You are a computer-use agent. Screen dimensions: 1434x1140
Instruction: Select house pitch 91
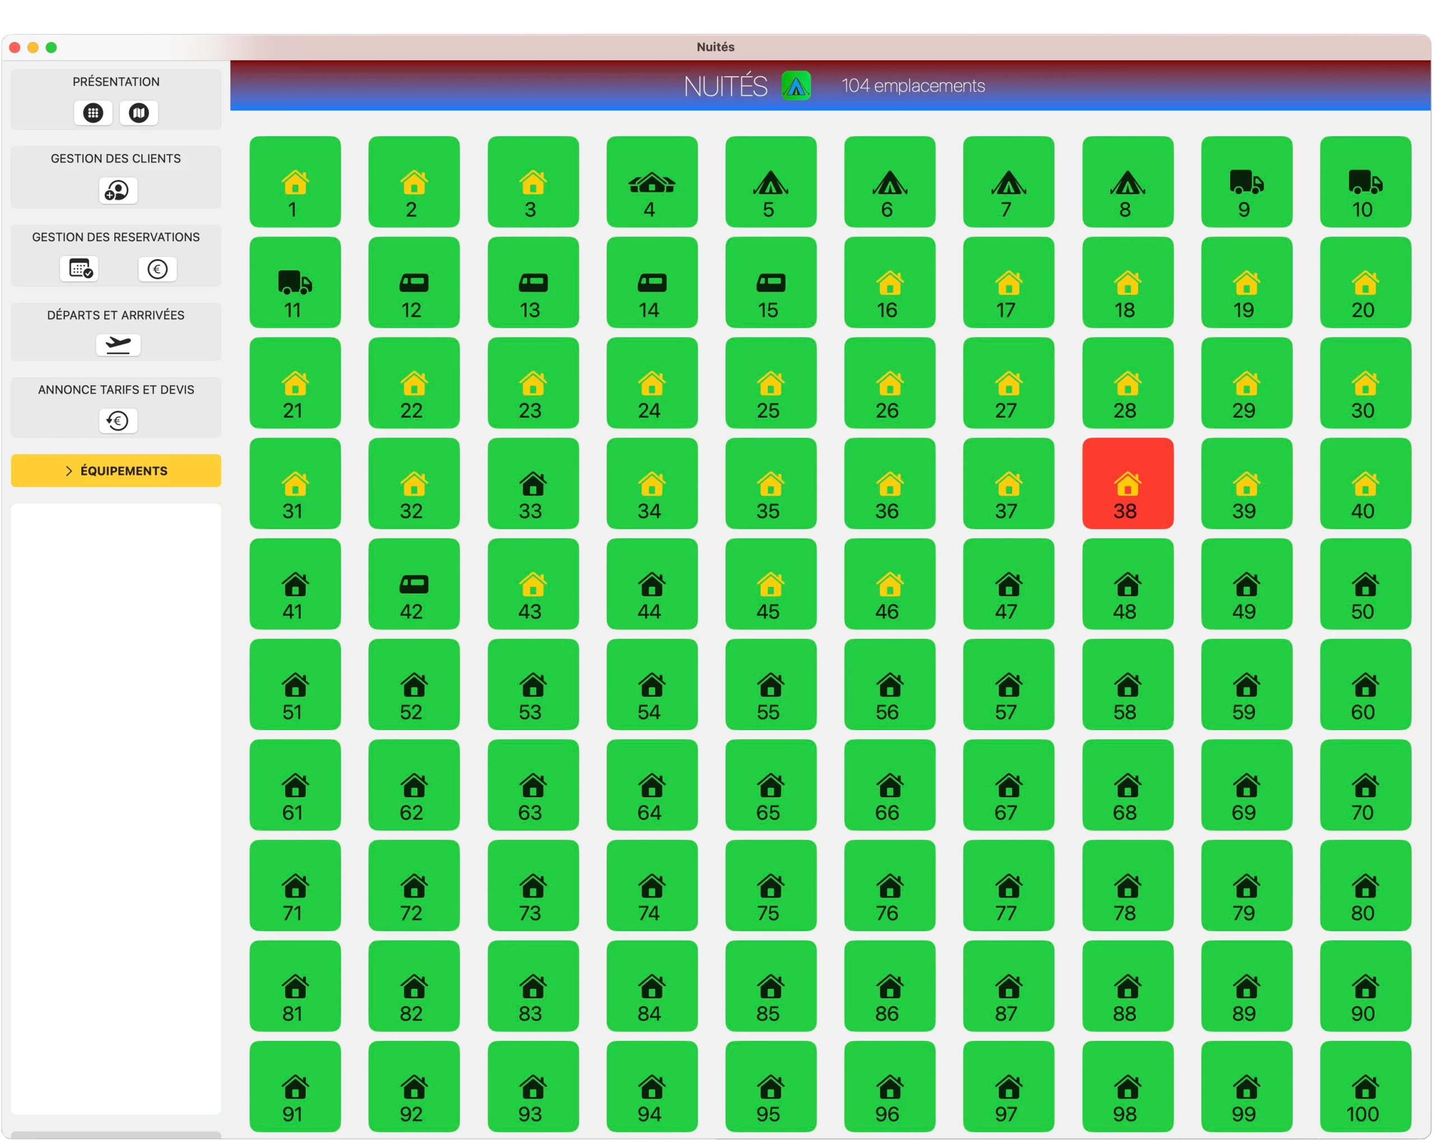(295, 1087)
